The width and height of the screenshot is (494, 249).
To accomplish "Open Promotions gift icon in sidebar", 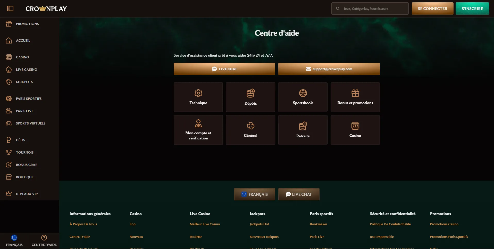I will click(9, 24).
